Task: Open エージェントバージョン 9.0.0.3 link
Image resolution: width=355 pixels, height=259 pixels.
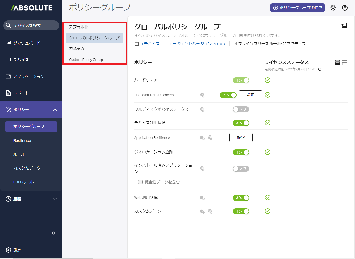Action: coord(197,44)
